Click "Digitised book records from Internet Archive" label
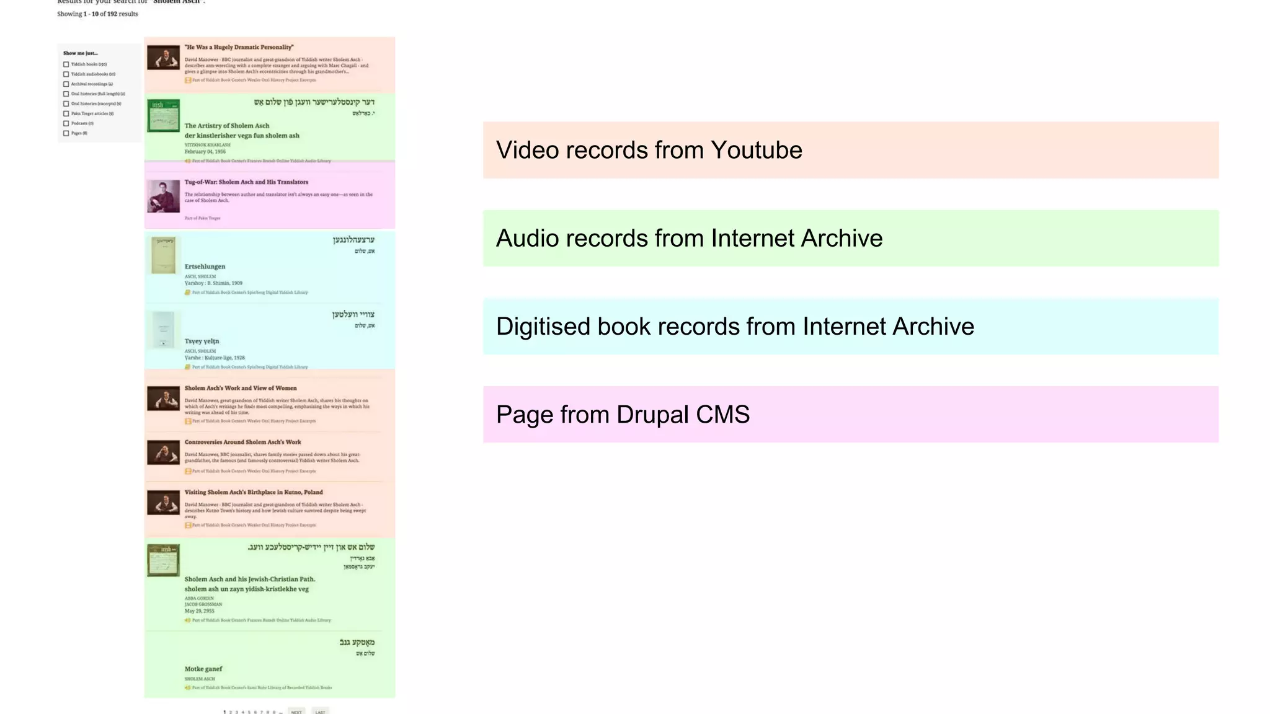Image resolution: width=1270 pixels, height=714 pixels. click(x=735, y=327)
